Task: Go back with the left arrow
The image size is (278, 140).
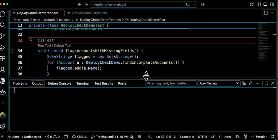Action: click(80, 5)
